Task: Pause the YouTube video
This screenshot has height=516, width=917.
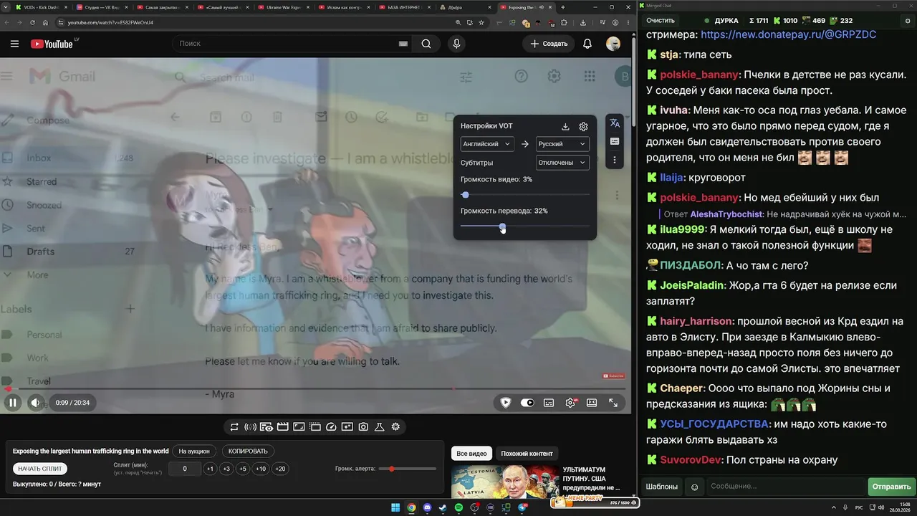Action: 12,403
